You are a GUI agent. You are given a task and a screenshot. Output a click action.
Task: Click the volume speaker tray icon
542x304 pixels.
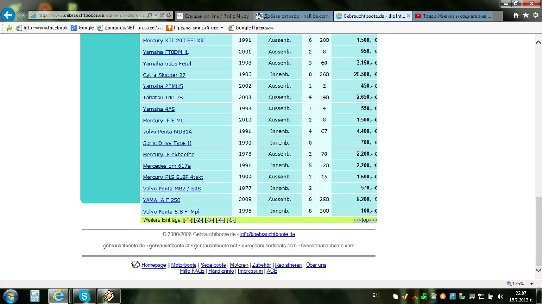pyautogui.click(x=500, y=296)
